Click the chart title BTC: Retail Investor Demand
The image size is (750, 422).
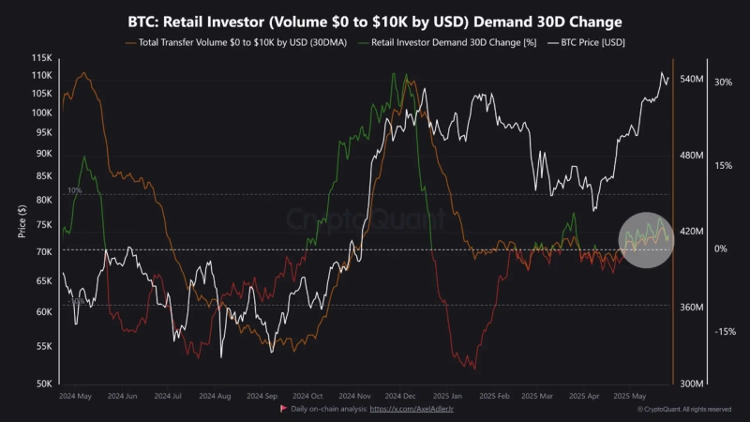point(375,21)
